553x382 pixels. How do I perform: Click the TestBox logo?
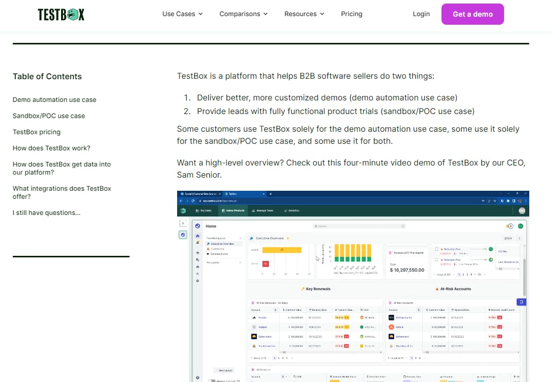coord(61,14)
